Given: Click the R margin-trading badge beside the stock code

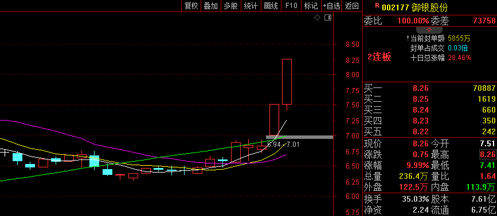Looking at the screenshot, I should tap(377, 5).
